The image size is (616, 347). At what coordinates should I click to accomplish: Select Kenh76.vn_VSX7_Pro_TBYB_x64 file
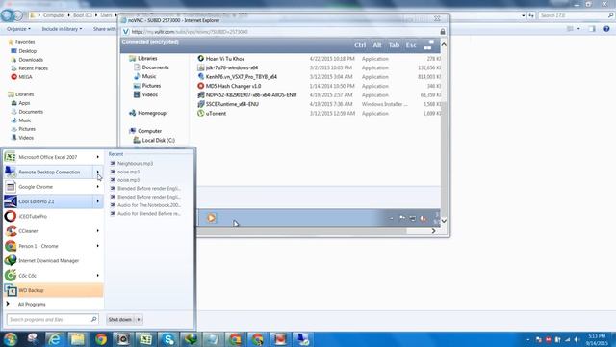[242, 77]
